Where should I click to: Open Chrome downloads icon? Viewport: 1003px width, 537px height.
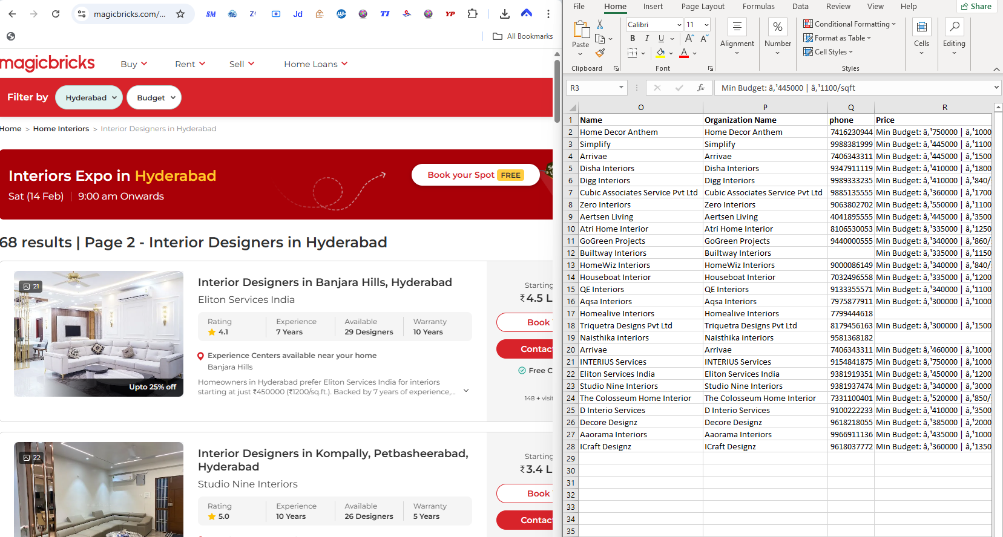[505, 14]
